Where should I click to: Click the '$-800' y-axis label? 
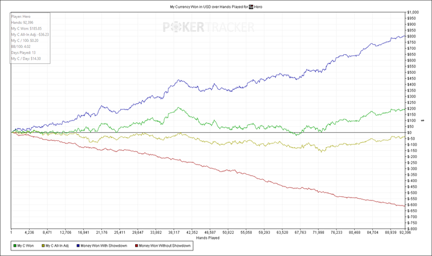click(412, 229)
